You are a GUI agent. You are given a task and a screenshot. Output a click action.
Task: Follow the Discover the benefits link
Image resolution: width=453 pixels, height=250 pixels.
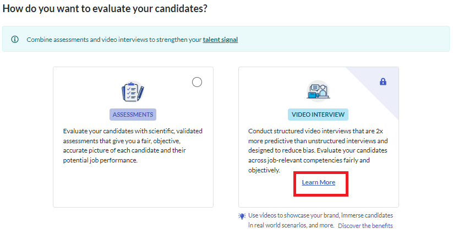(x=365, y=226)
